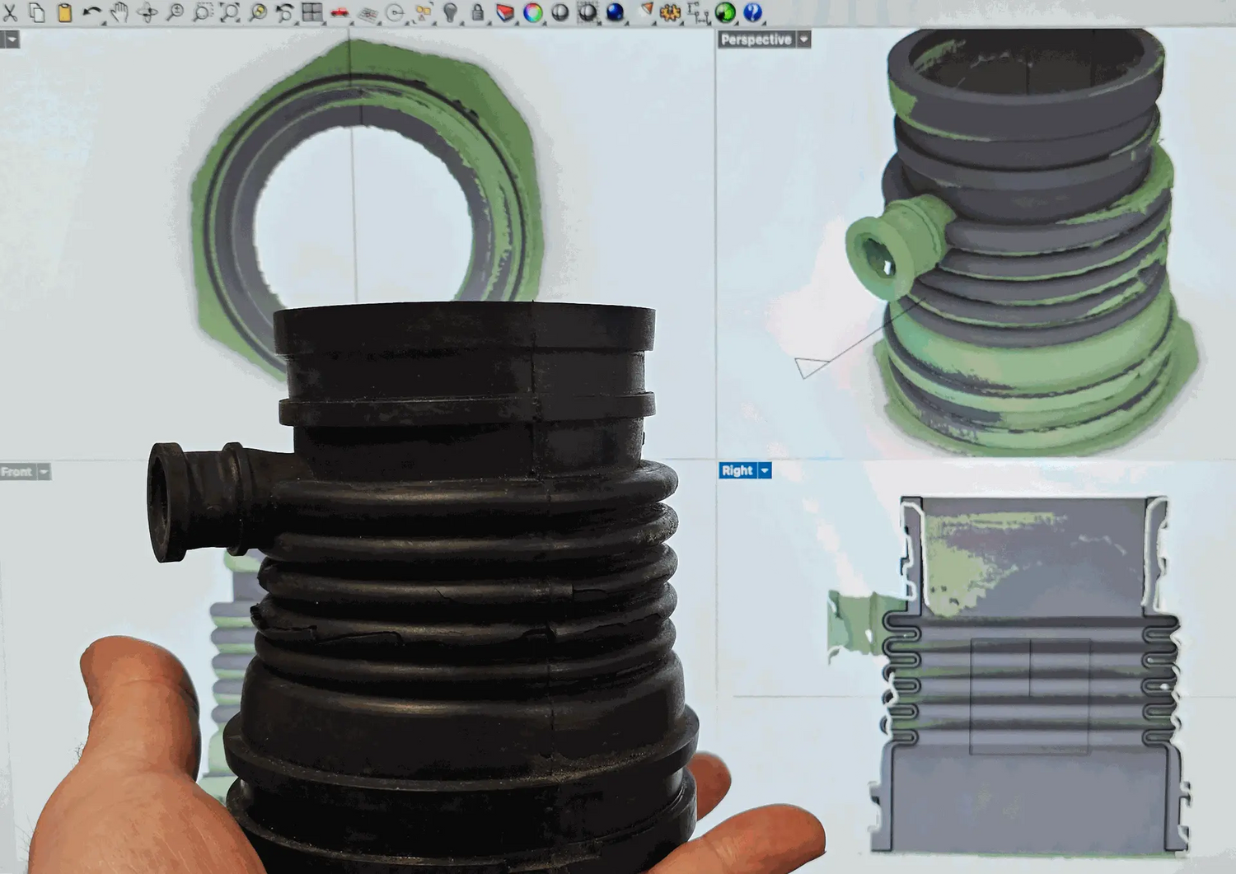This screenshot has height=874, width=1236.
Task: Select the Rotate View tool
Action: tap(147, 12)
